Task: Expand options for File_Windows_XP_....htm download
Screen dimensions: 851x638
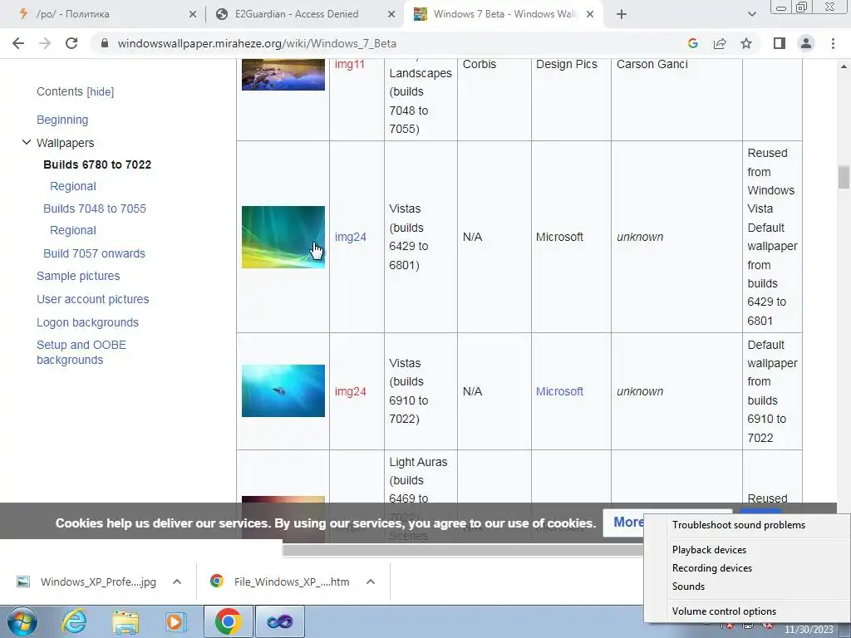Action: [x=371, y=582]
